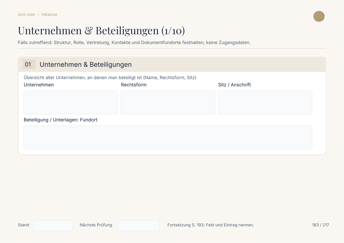Click the Beteiligung / Unterlagen: Fundort field
The width and height of the screenshot is (344, 243).
click(x=168, y=137)
